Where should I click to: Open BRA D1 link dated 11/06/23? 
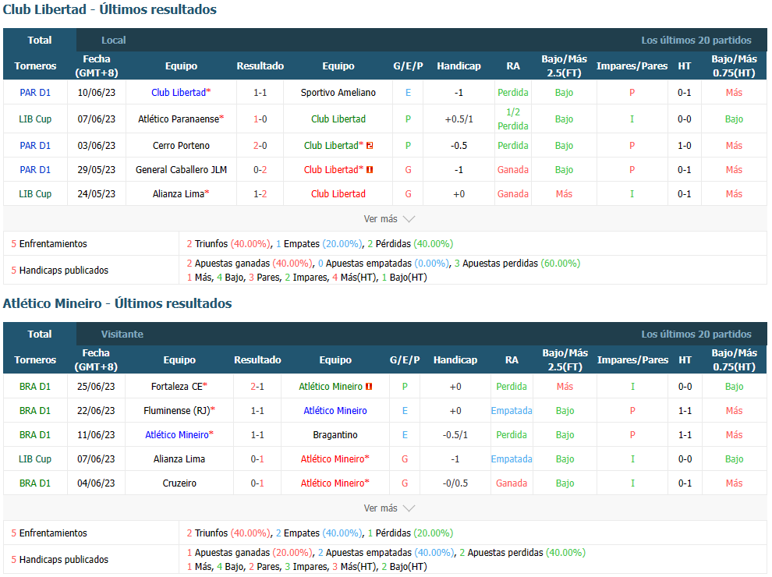click(35, 435)
